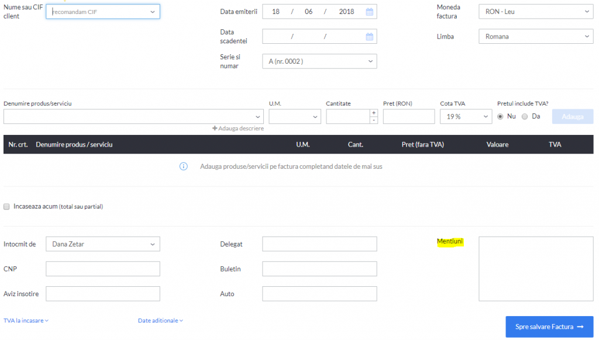Click into Delegat field
This screenshot has width=599, height=340.
coord(319,244)
